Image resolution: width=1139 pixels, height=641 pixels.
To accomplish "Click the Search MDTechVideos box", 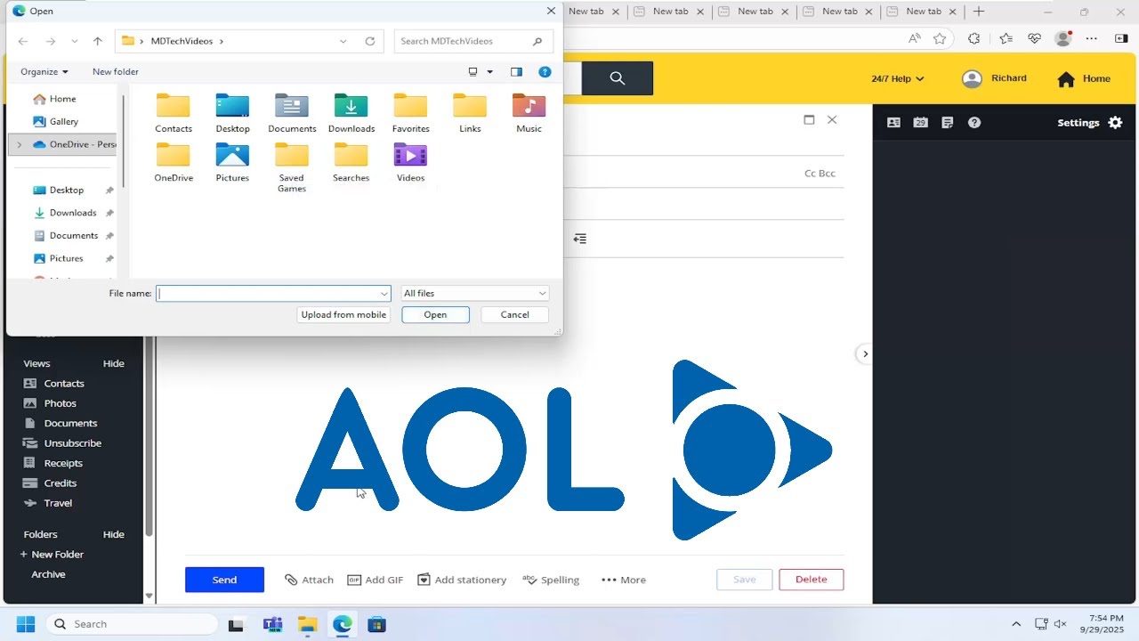I will 473,41.
